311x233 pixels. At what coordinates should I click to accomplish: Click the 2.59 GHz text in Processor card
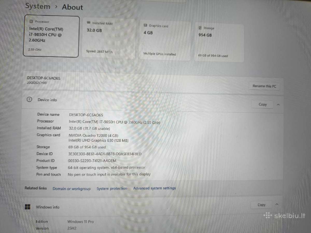click(x=35, y=49)
